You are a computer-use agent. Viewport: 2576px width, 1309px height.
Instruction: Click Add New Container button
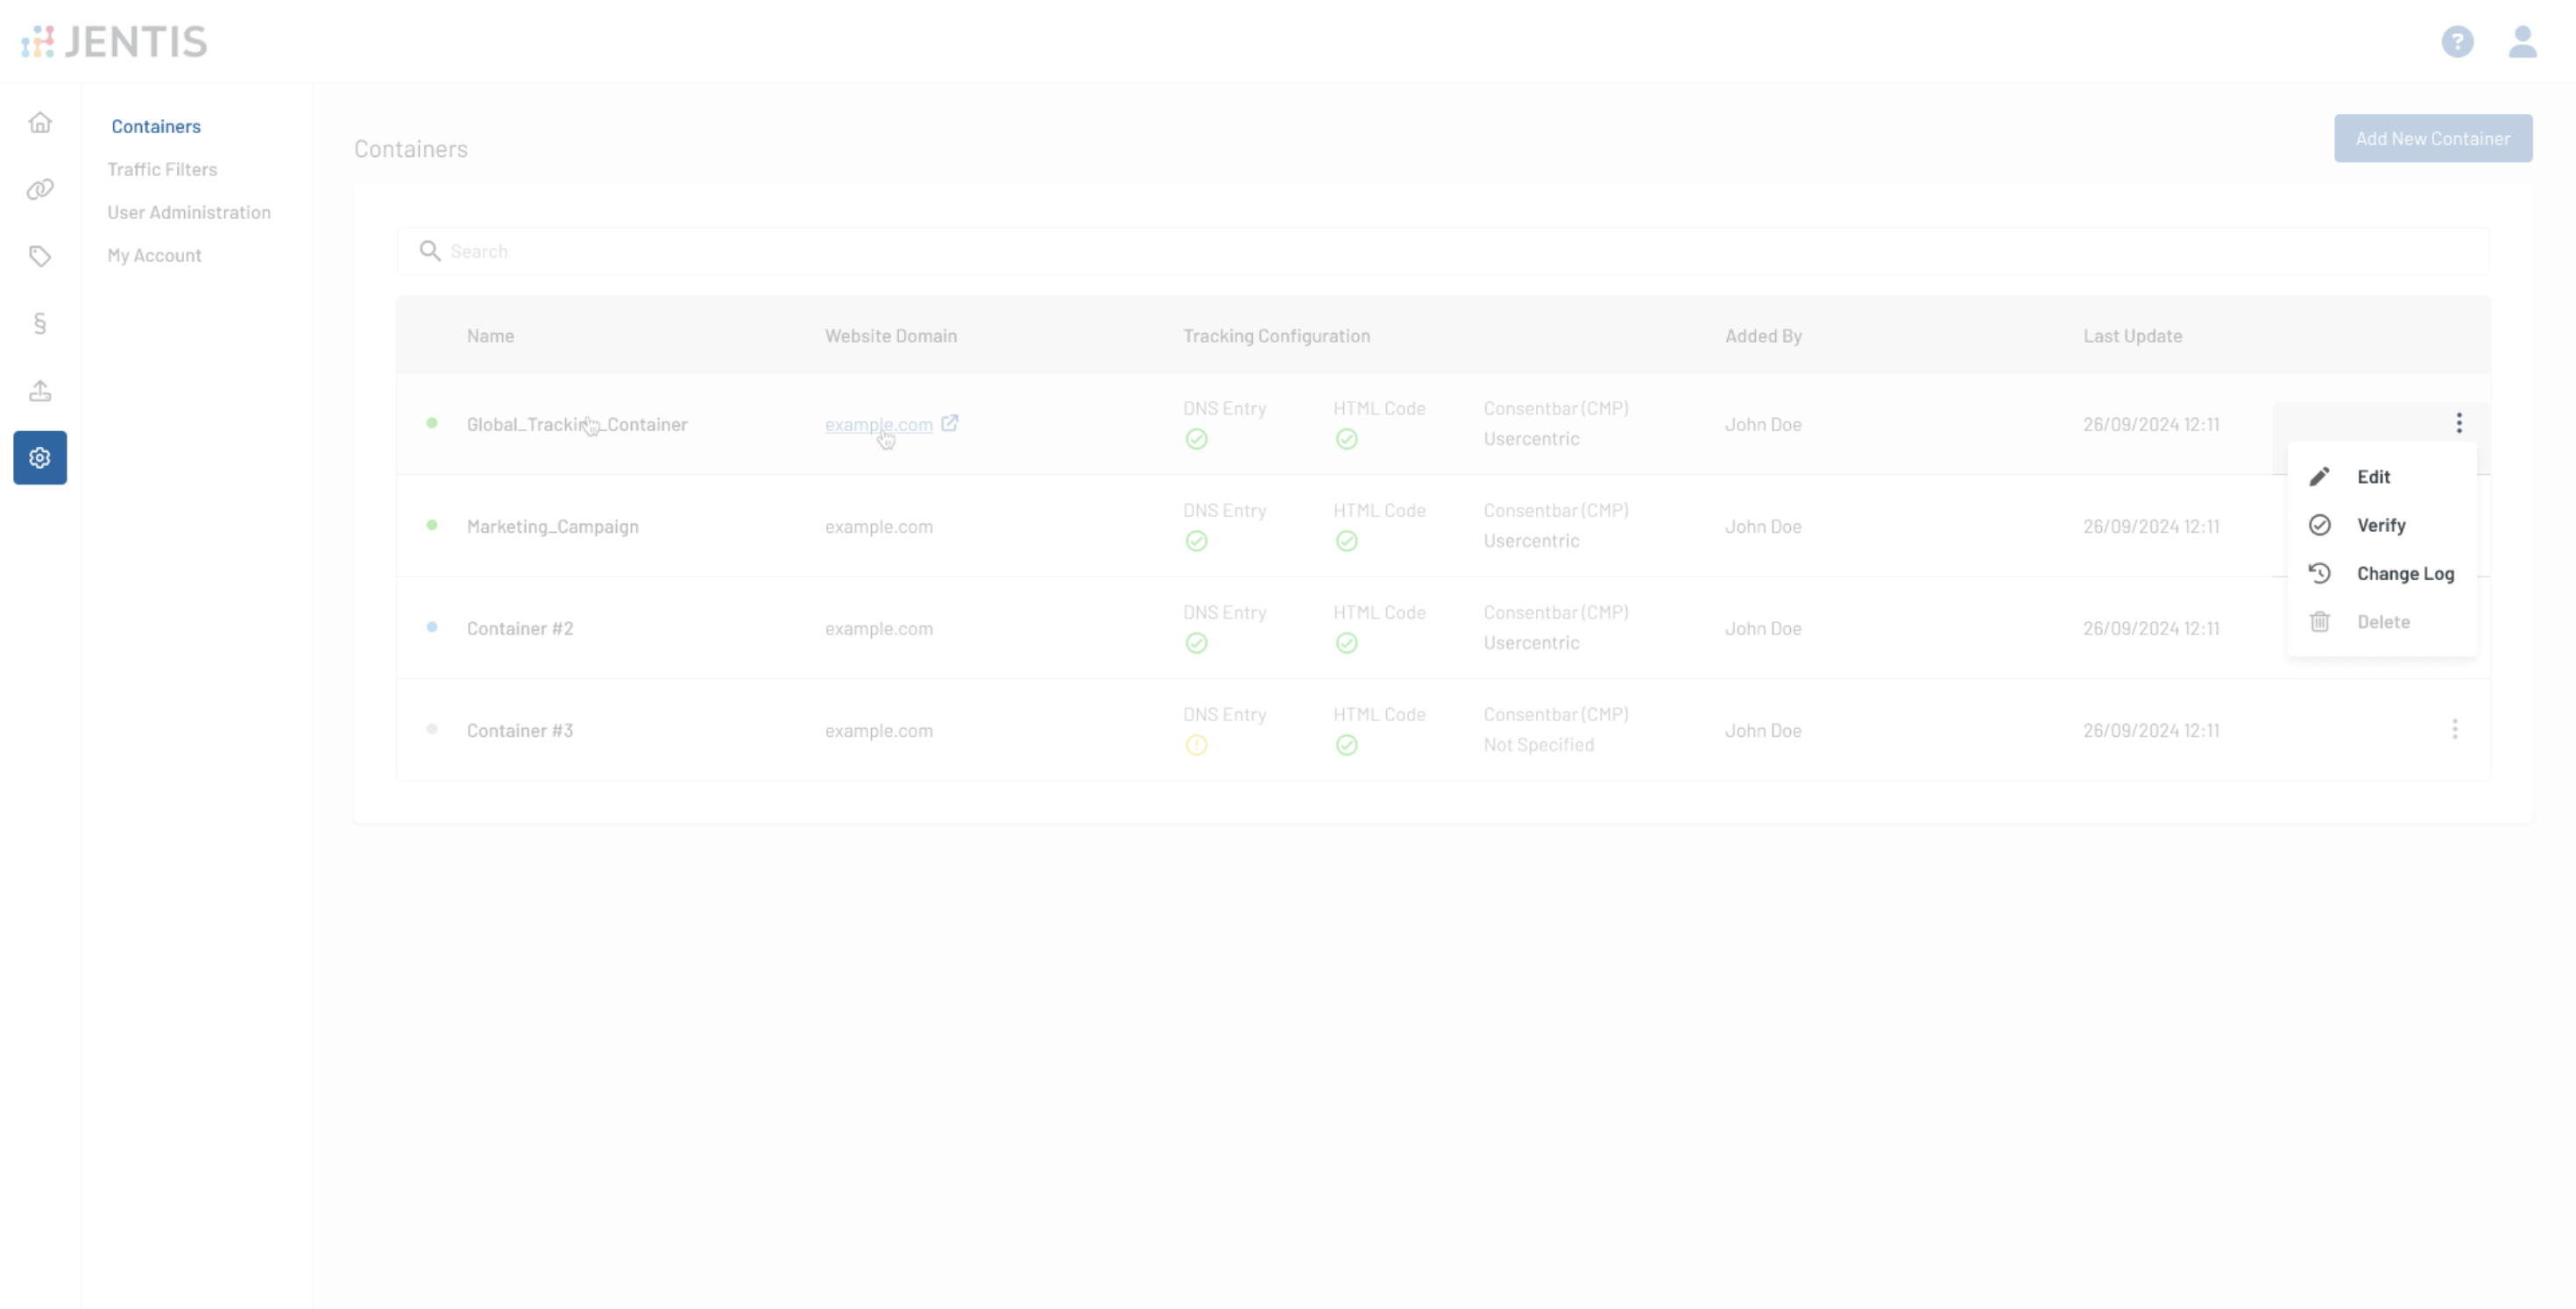tap(2432, 137)
